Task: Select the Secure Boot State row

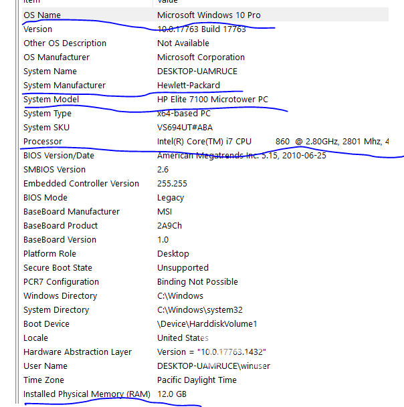Action: [x=58, y=267]
